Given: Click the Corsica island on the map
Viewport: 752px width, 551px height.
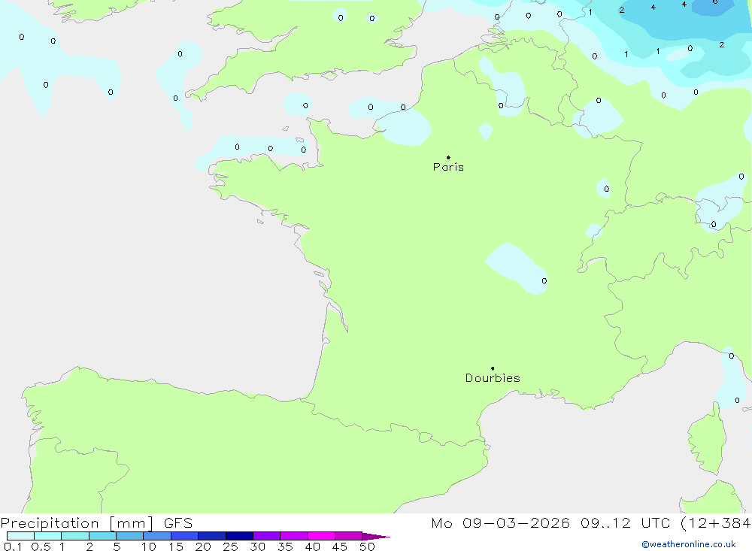Looking at the screenshot, I should pos(707,440).
